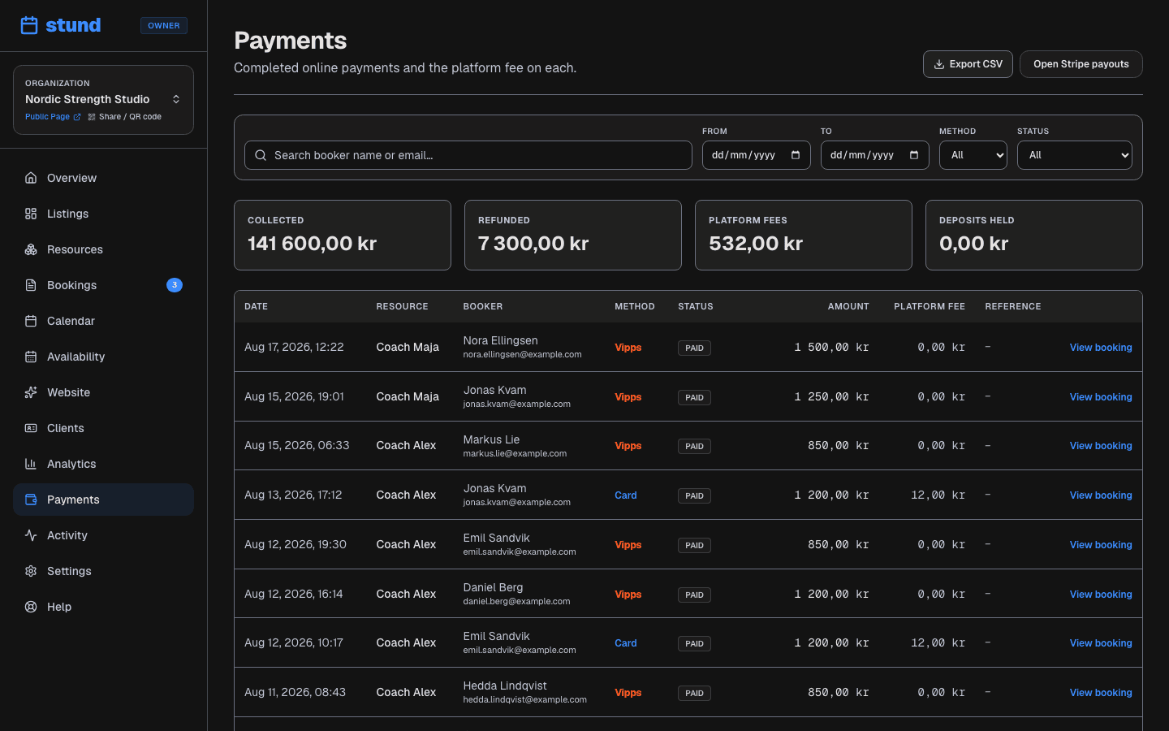Select the Listings grid icon
Image resolution: width=1169 pixels, height=731 pixels.
tap(31, 214)
